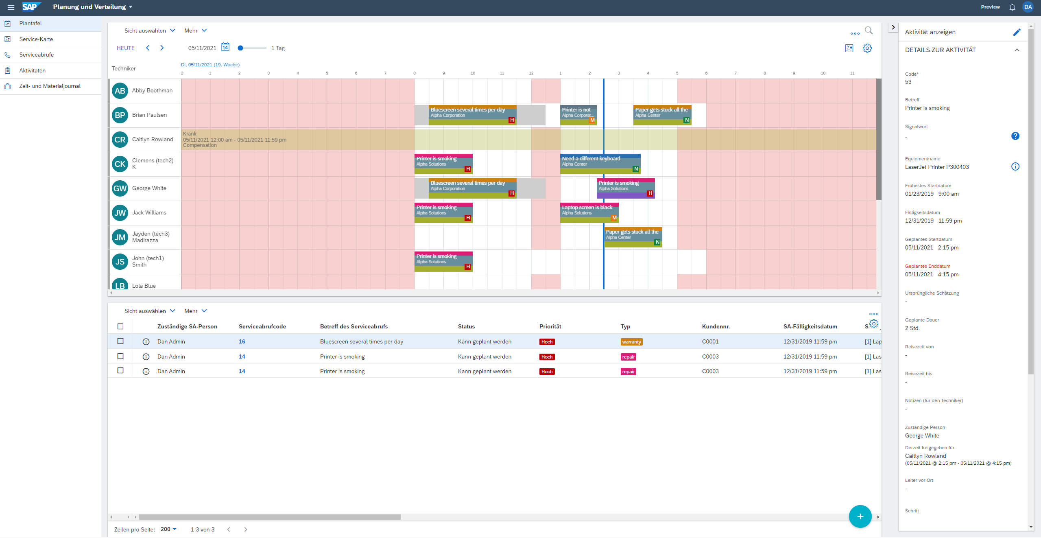Collapse the Details zur Aktivität section
This screenshot has width=1041, height=538.
(x=1017, y=50)
